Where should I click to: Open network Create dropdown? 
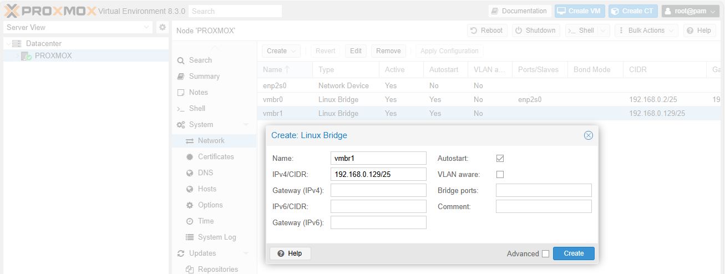pos(281,51)
